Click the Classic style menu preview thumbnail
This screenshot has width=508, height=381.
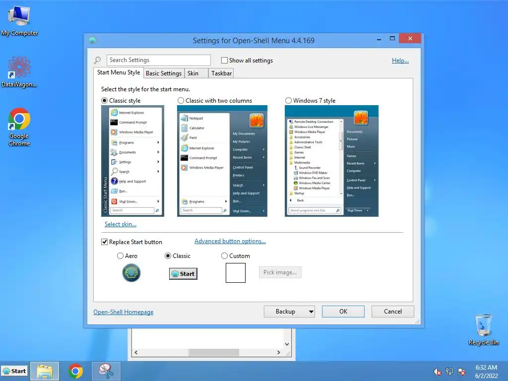(x=132, y=161)
